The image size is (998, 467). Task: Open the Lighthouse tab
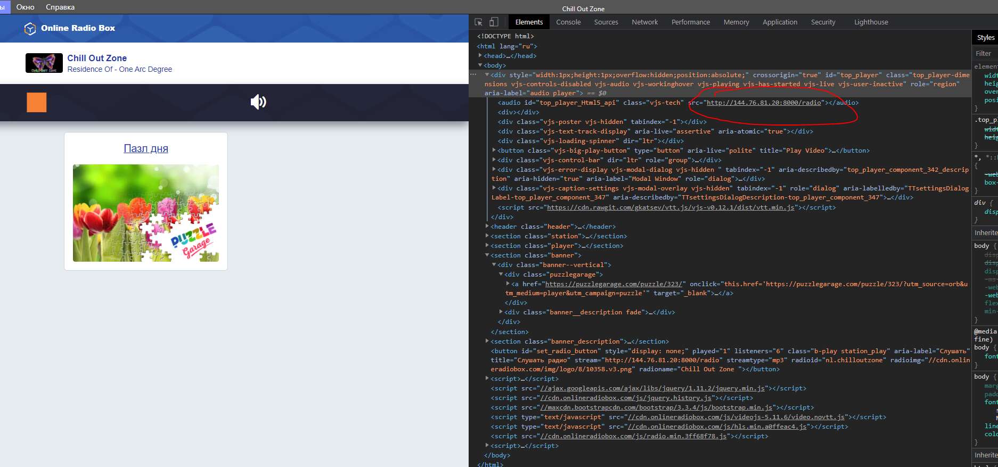871,22
